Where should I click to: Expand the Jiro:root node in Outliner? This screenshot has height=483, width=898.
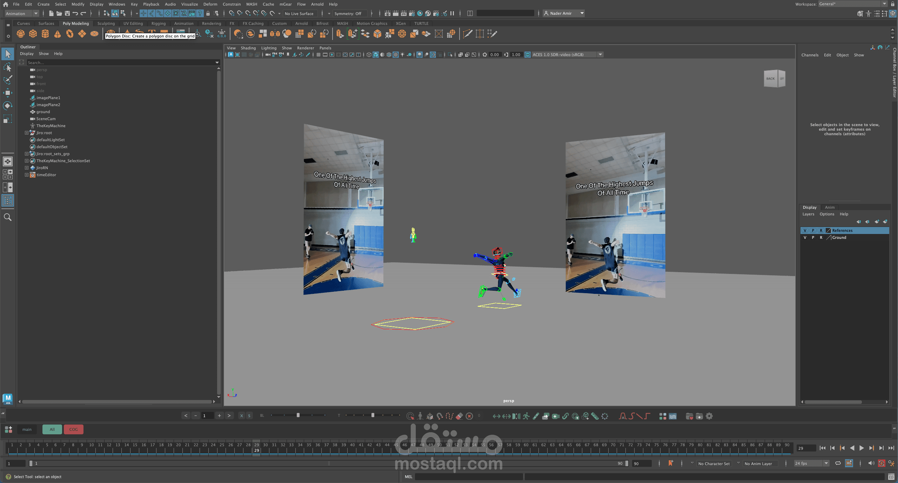pyautogui.click(x=27, y=133)
